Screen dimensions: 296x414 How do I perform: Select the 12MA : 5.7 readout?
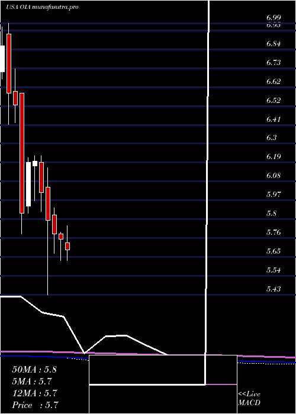tap(34, 393)
